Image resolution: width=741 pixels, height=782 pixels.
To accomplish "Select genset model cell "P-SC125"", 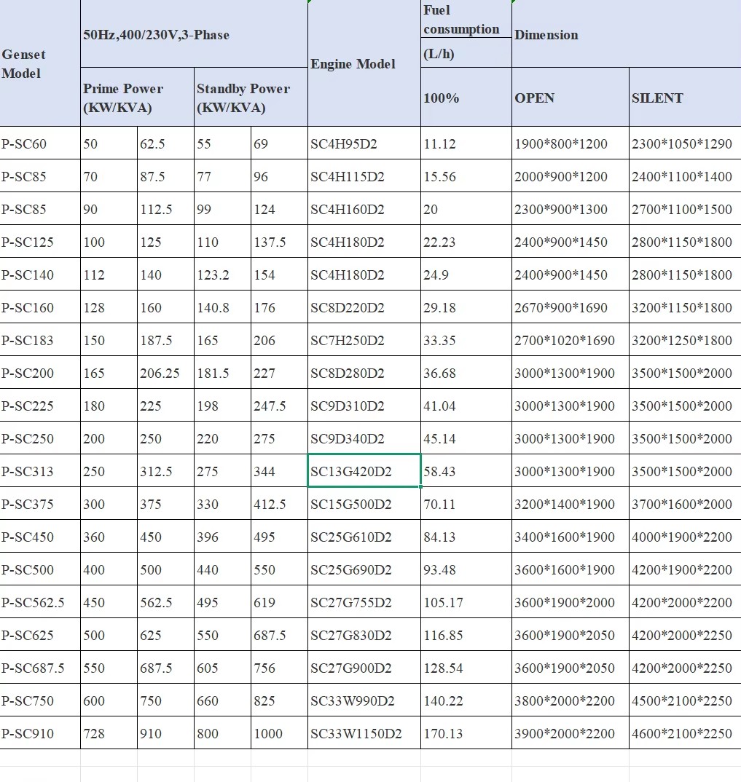I will (40, 242).
